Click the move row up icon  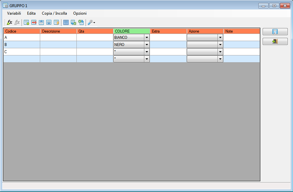[41, 22]
